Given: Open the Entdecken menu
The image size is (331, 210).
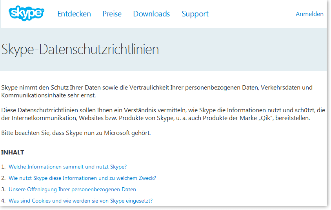Looking at the screenshot, I should pyautogui.click(x=74, y=14).
